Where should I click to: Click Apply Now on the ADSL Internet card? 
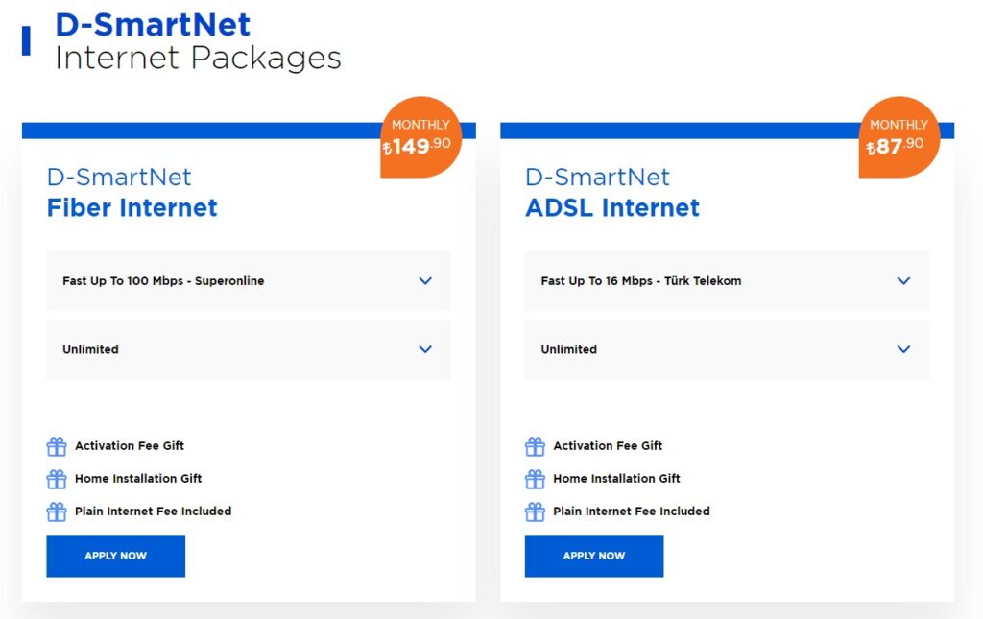(593, 556)
